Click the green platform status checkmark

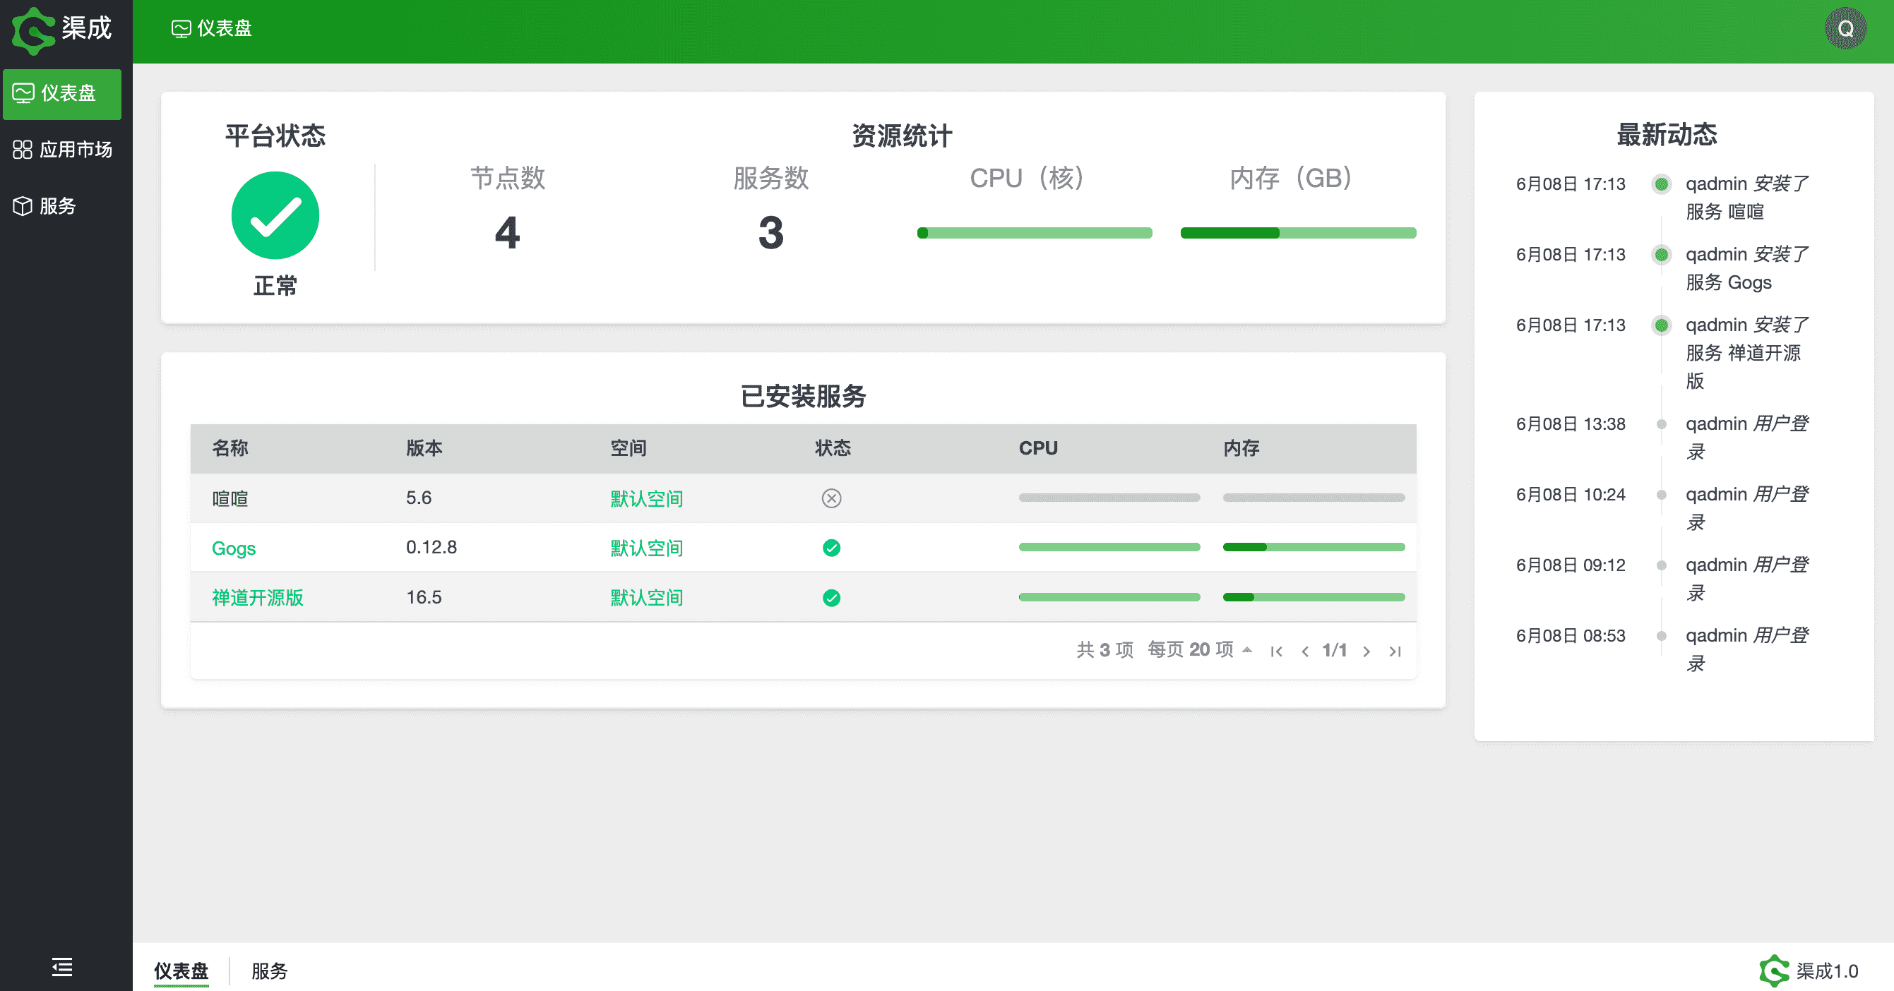pyautogui.click(x=275, y=215)
